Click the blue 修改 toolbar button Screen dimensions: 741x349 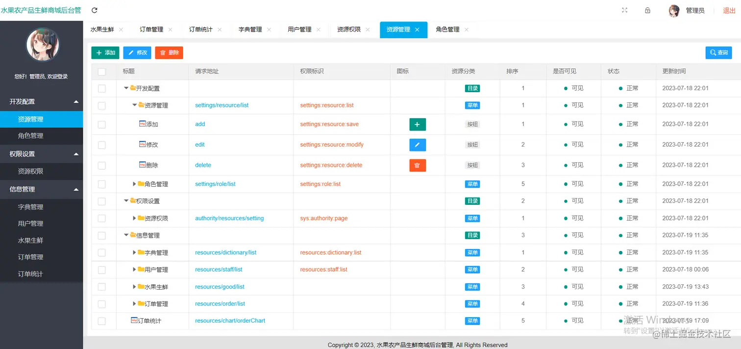point(137,52)
